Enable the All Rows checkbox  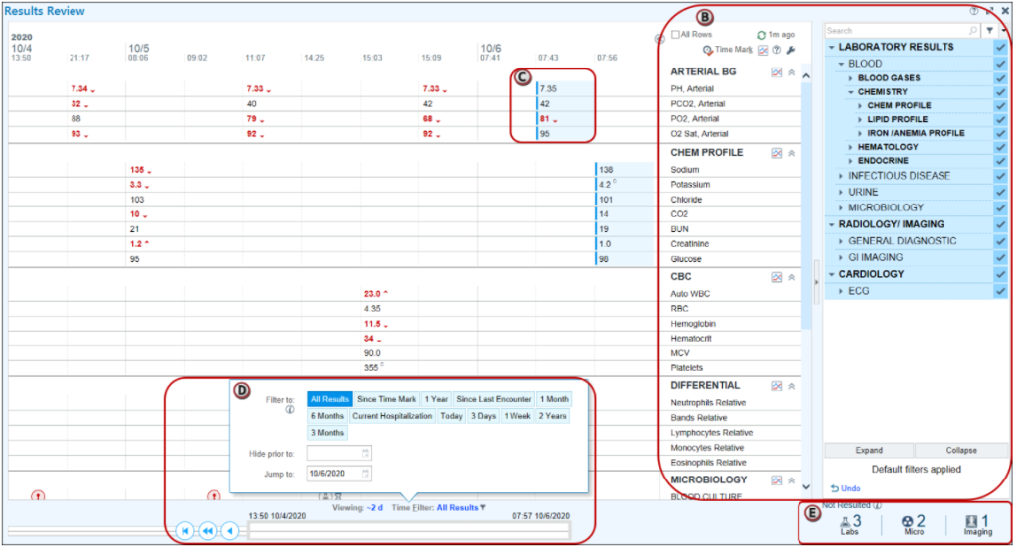pos(676,35)
